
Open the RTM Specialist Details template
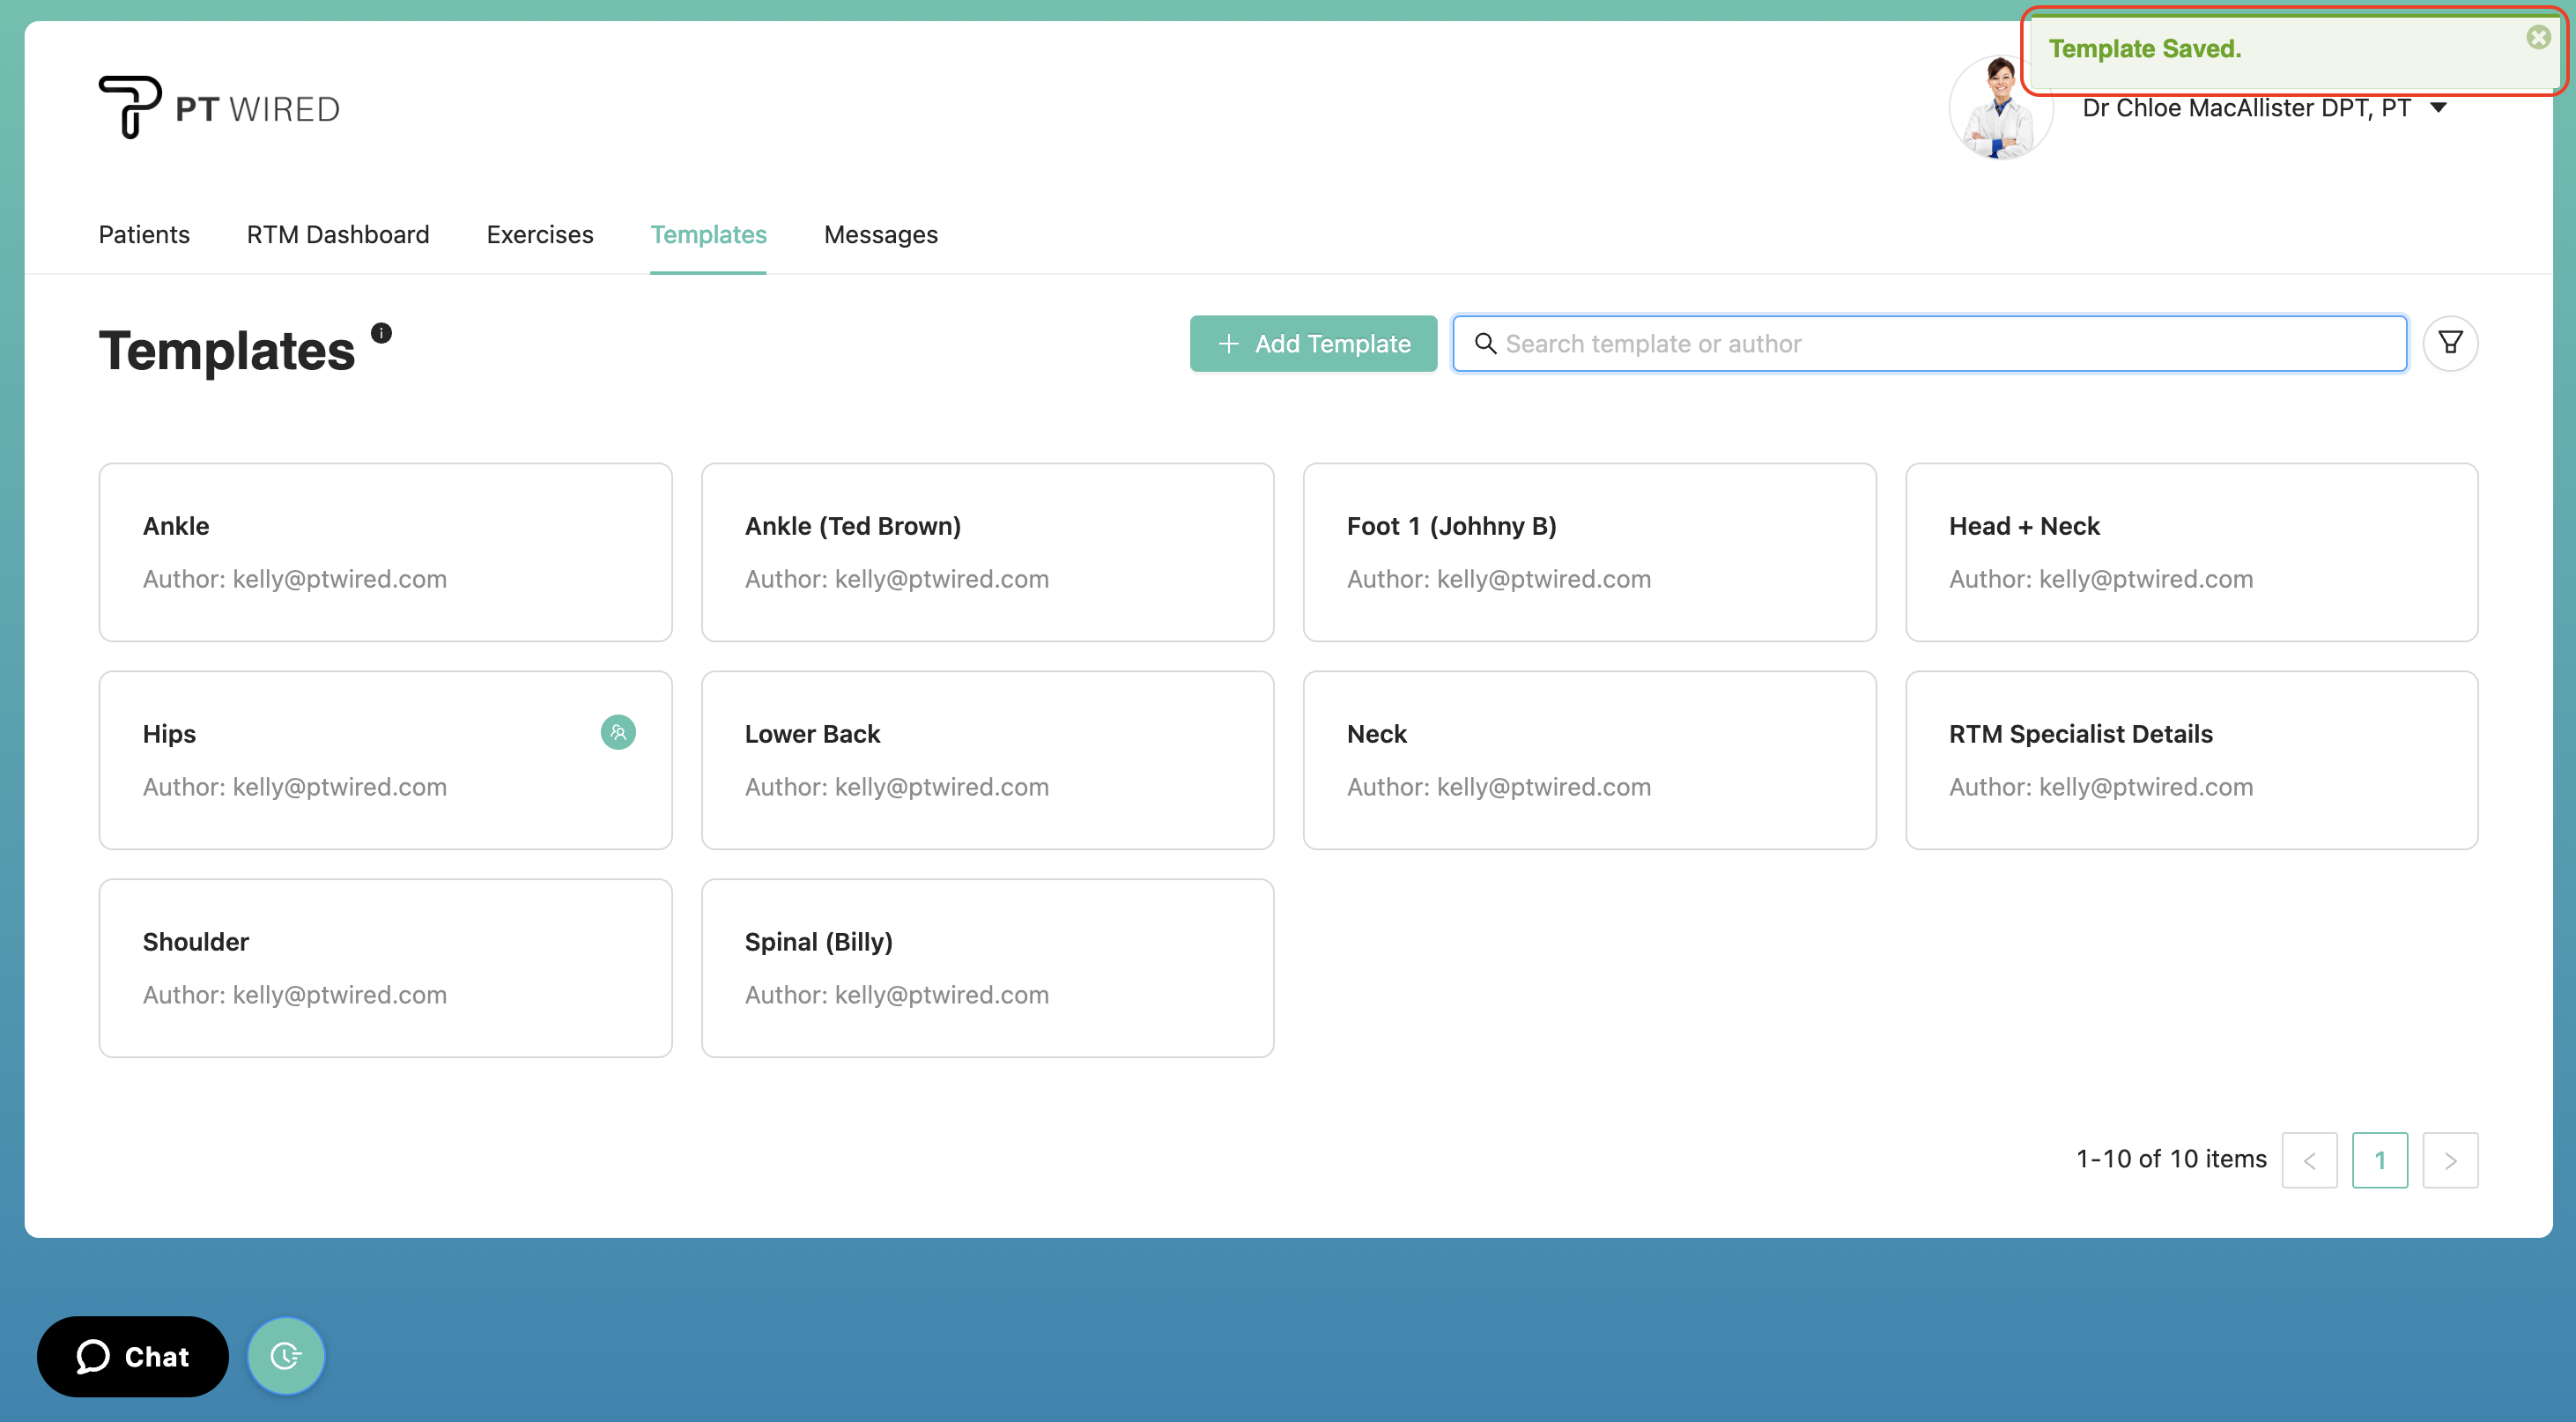coord(2191,759)
